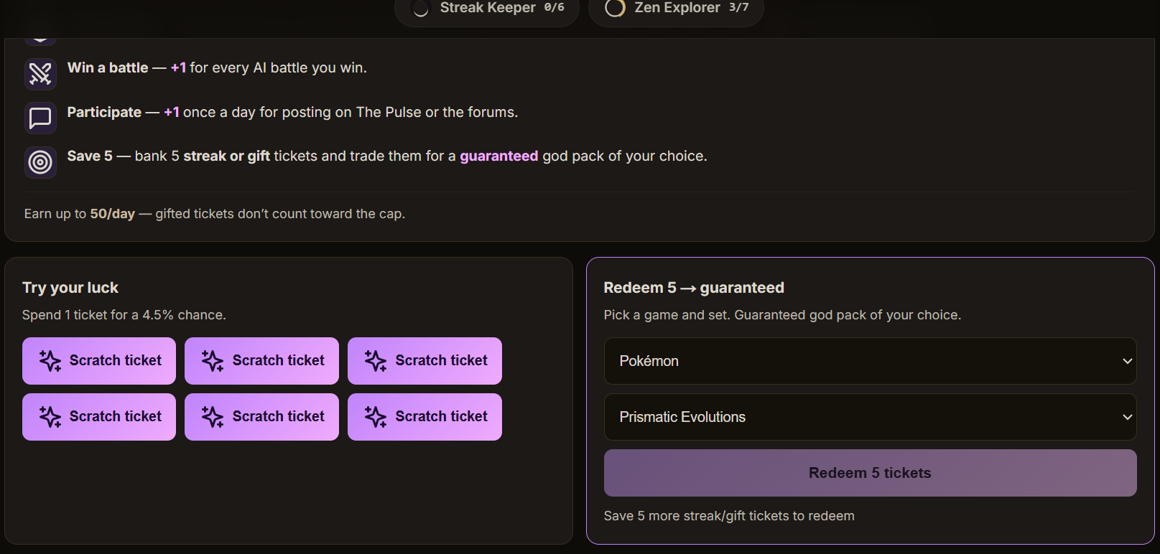Expand the chevron on the Pokémon selector
The width and height of the screenshot is (1160, 554).
[1127, 361]
